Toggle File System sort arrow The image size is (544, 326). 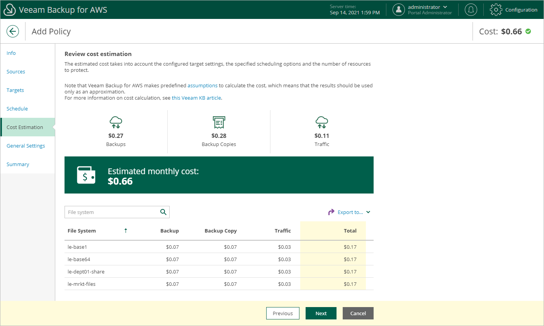pyautogui.click(x=126, y=231)
